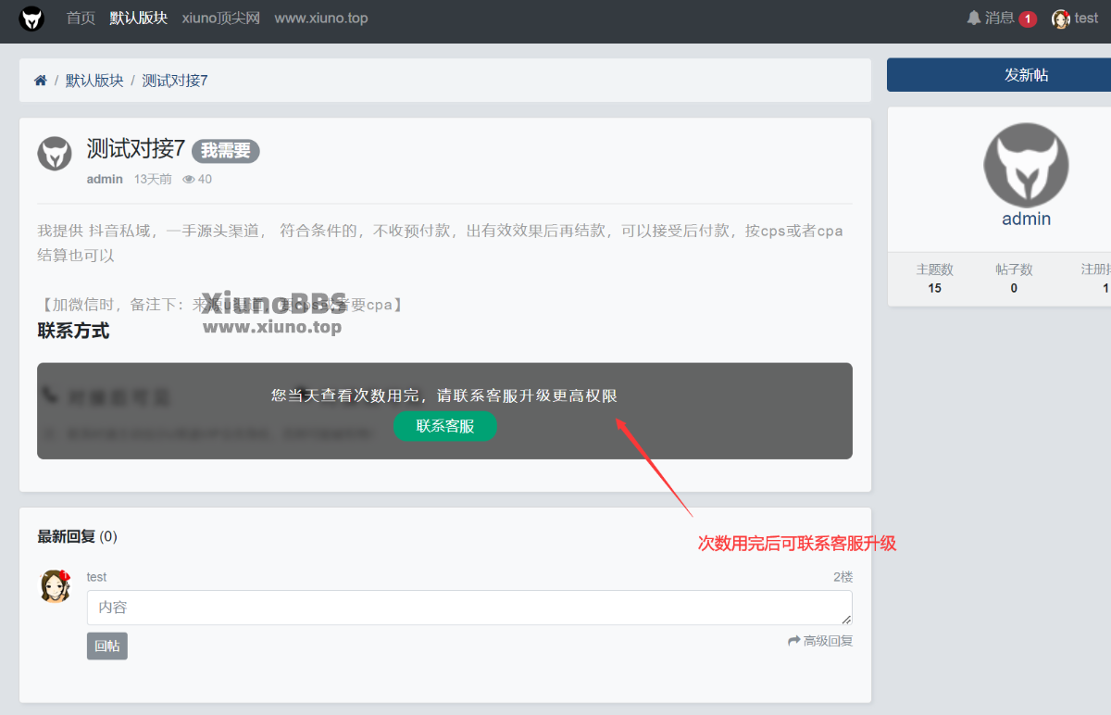Open the 默认版块 navbar item
The height and width of the screenshot is (715, 1111).
(139, 18)
